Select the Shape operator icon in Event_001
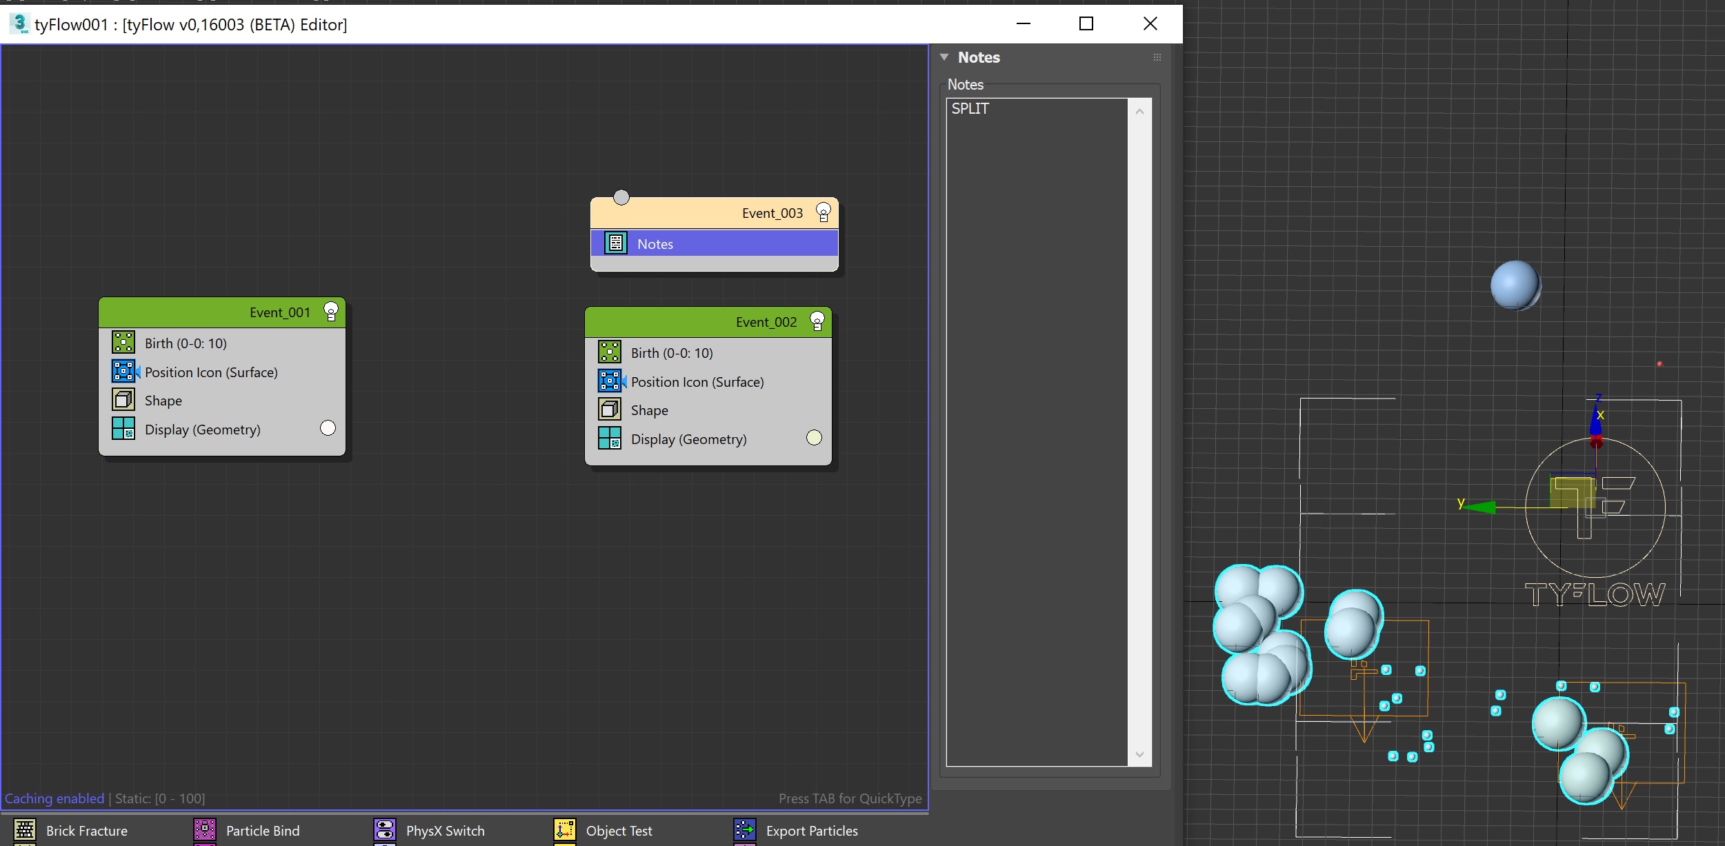The image size is (1725, 846). (123, 400)
